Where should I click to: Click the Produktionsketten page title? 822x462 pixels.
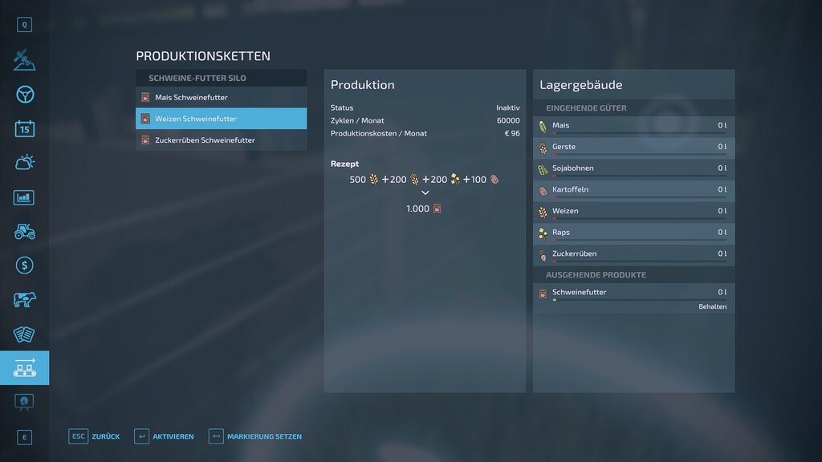point(203,56)
